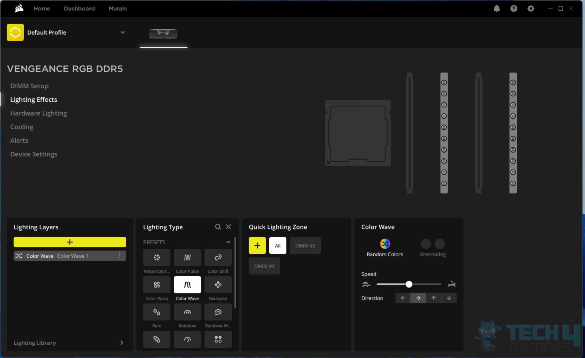Go to DIMM Setup

[29, 86]
